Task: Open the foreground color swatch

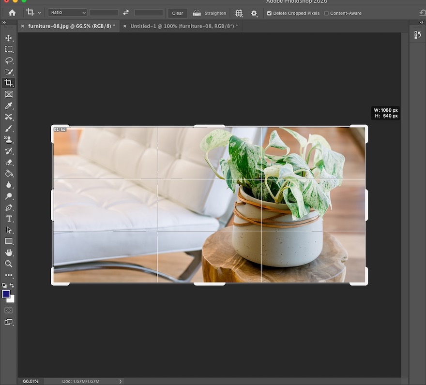Action: pyautogui.click(x=6, y=294)
